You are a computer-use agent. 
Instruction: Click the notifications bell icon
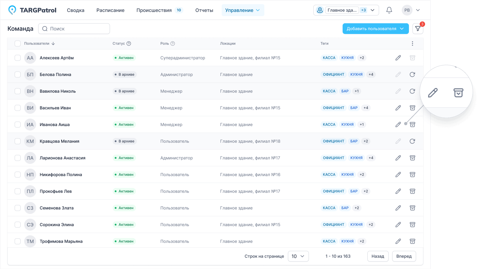click(389, 10)
